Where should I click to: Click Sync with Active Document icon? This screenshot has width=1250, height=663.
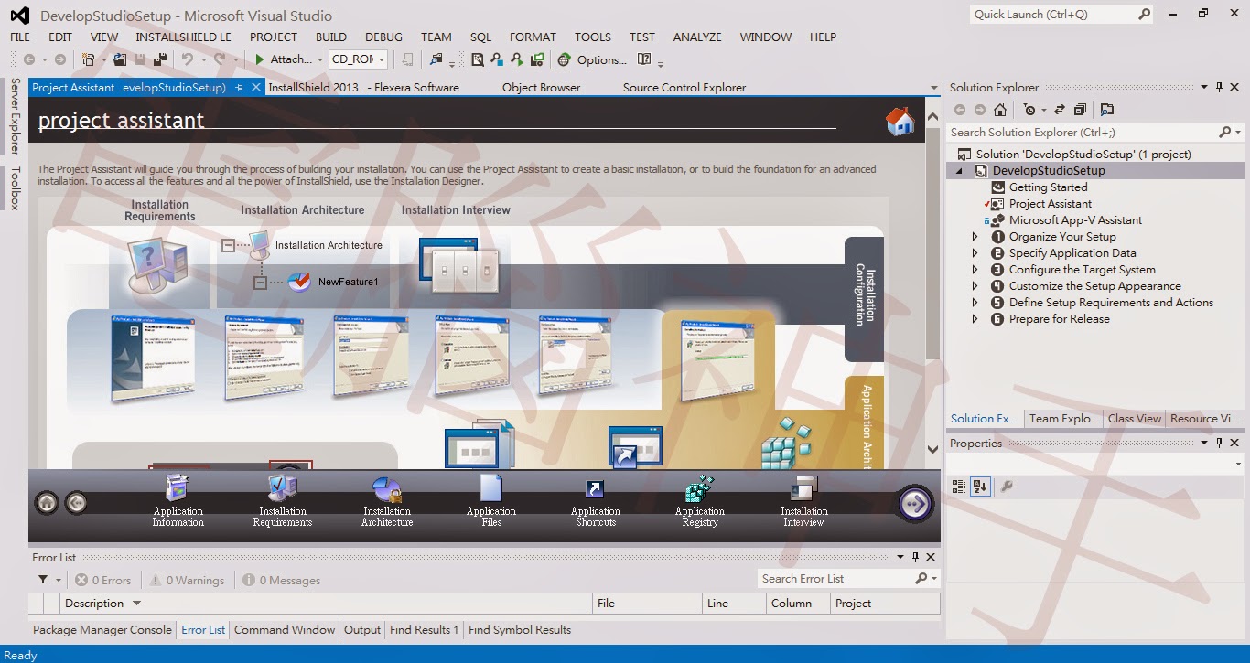[1060, 110]
